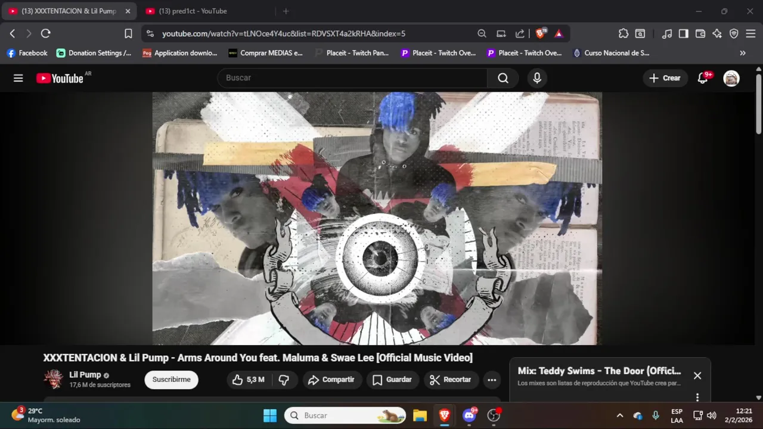This screenshot has width=763, height=429.
Task: View site information icon in address bar
Action: coord(150,33)
